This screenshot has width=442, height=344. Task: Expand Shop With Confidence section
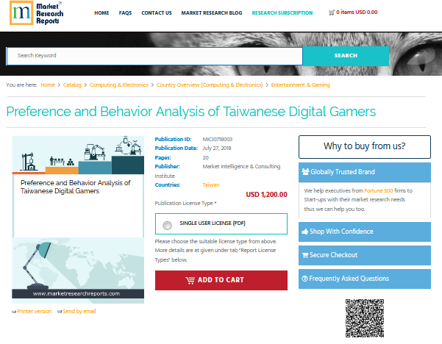pos(365,232)
